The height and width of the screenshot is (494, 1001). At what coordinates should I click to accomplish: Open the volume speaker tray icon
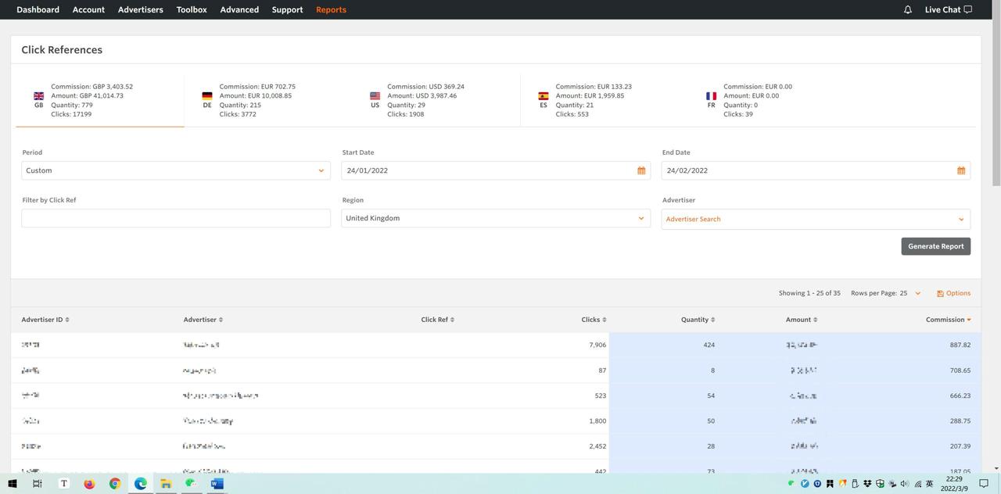pos(905,484)
